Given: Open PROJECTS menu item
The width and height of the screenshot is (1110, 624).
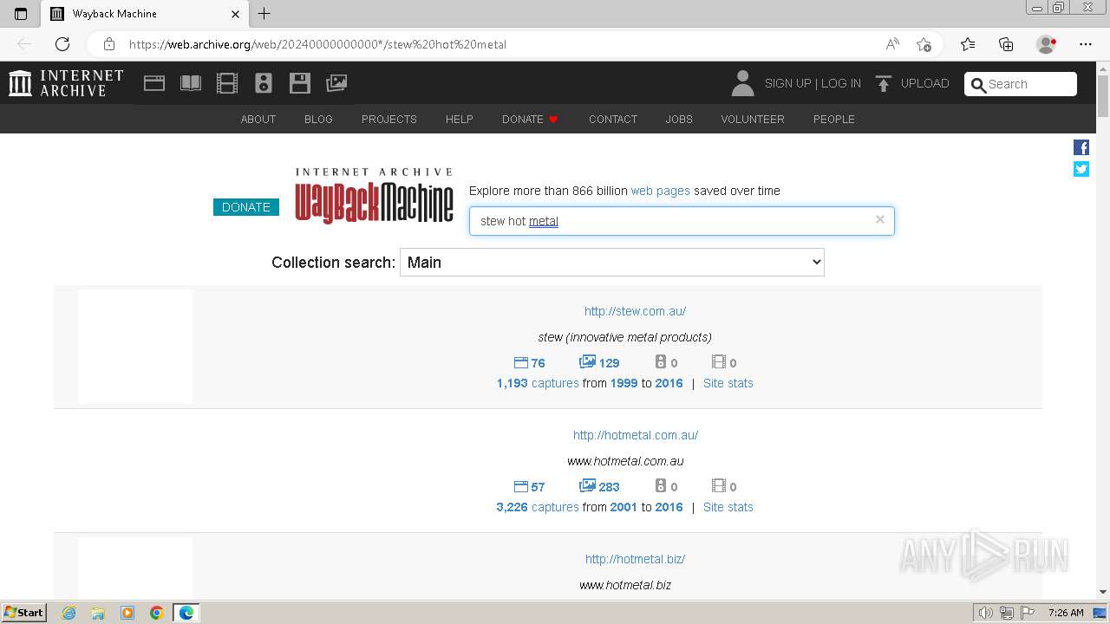Looking at the screenshot, I should pos(389,120).
